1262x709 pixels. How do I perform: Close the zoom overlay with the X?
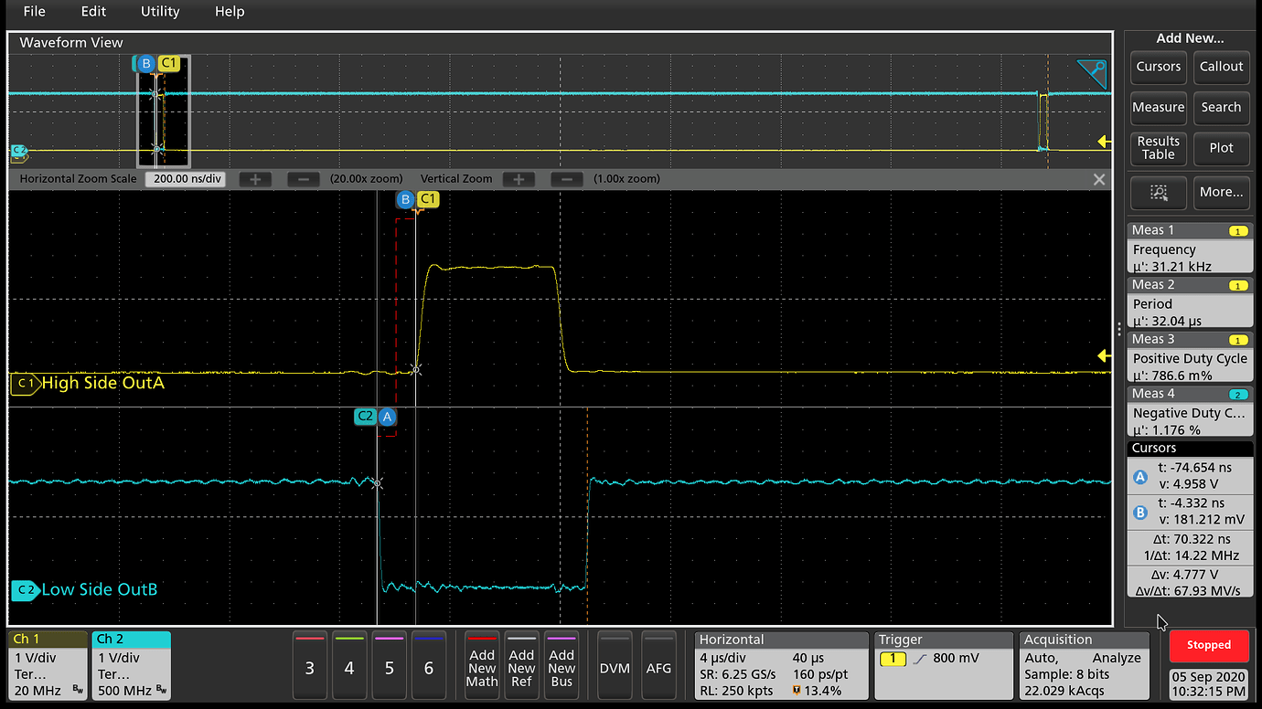1098,179
